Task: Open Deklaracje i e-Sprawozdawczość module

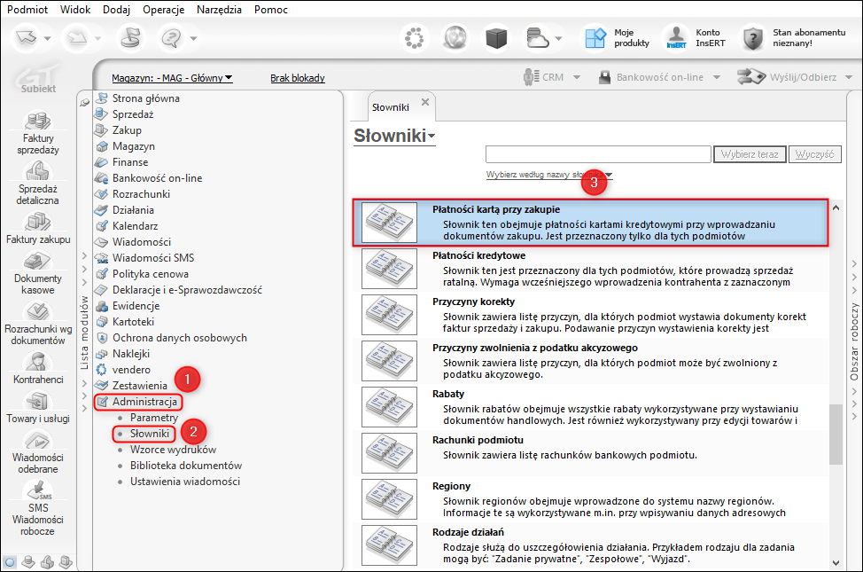Action: pyautogui.click(x=187, y=290)
